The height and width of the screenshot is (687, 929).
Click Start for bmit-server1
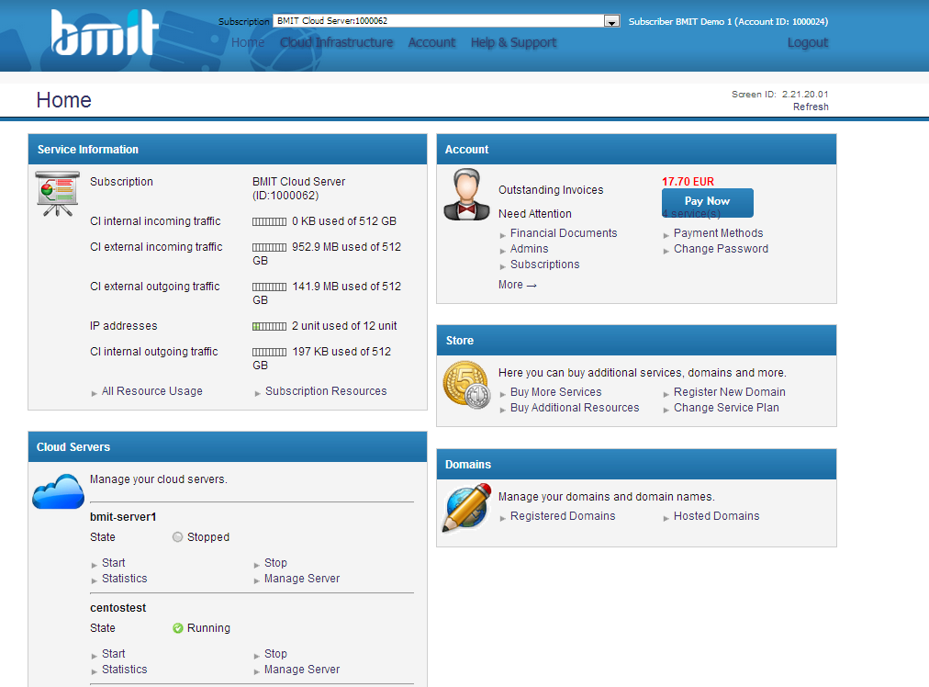[113, 563]
